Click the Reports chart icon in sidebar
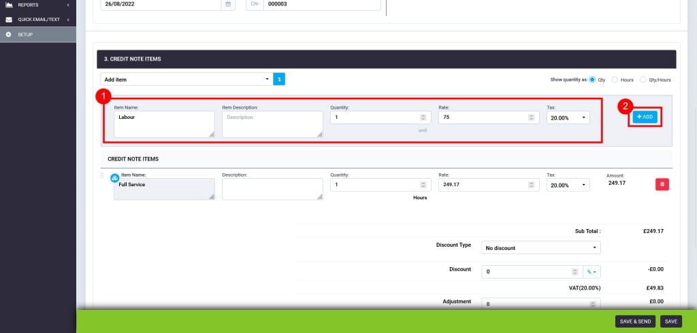 point(8,5)
